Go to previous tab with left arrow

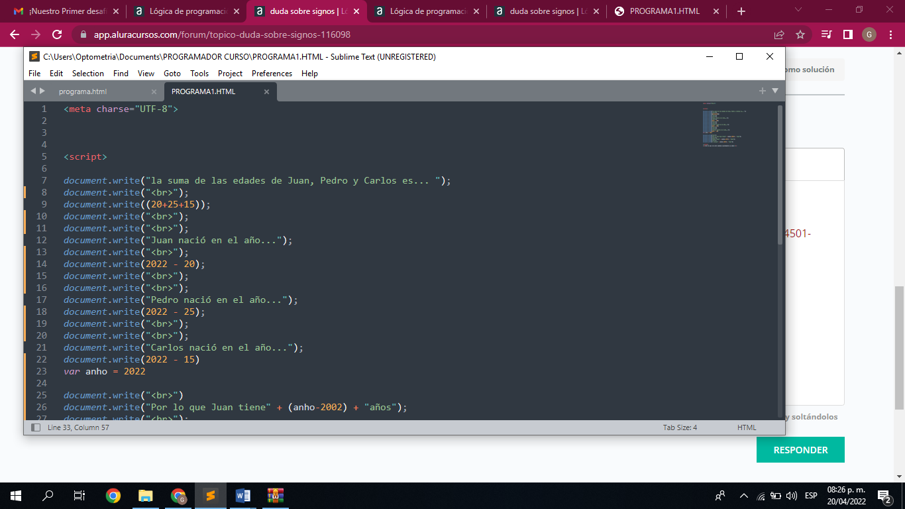coord(33,91)
